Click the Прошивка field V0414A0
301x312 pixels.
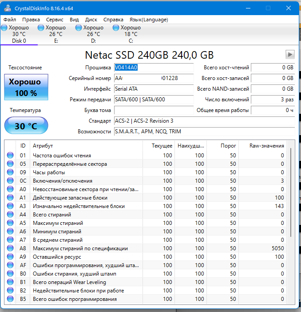154,68
